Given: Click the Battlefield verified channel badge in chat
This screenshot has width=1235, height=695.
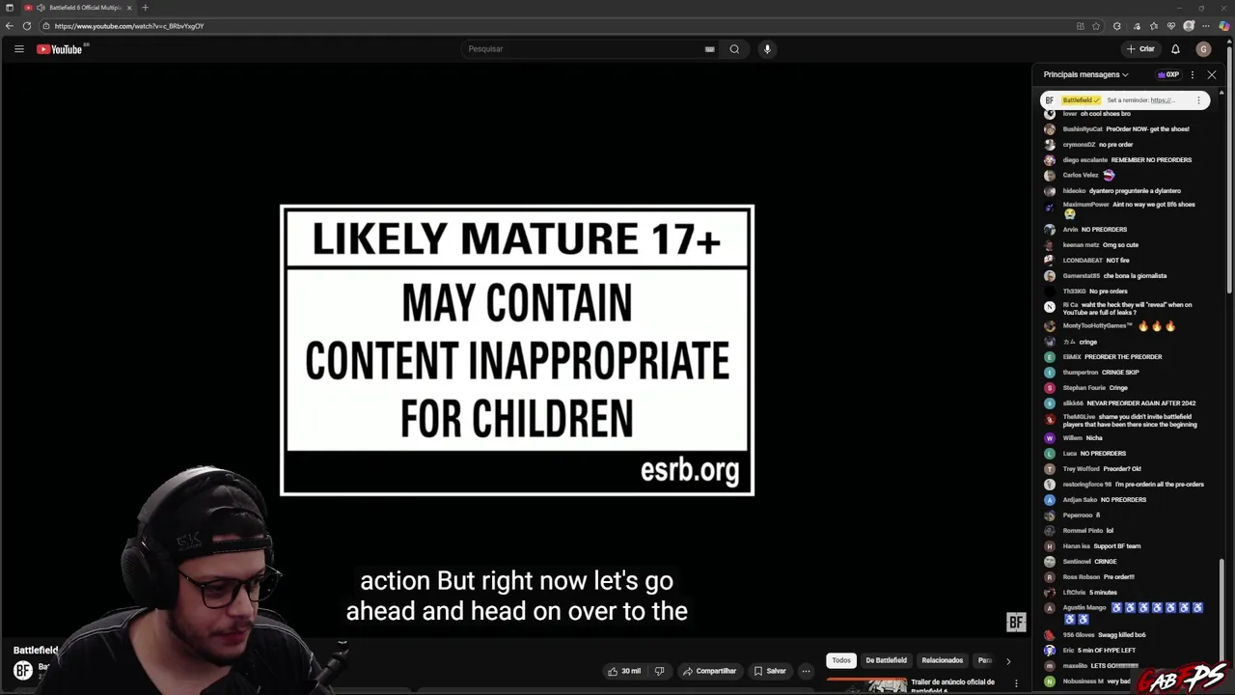Looking at the screenshot, I should [1081, 100].
